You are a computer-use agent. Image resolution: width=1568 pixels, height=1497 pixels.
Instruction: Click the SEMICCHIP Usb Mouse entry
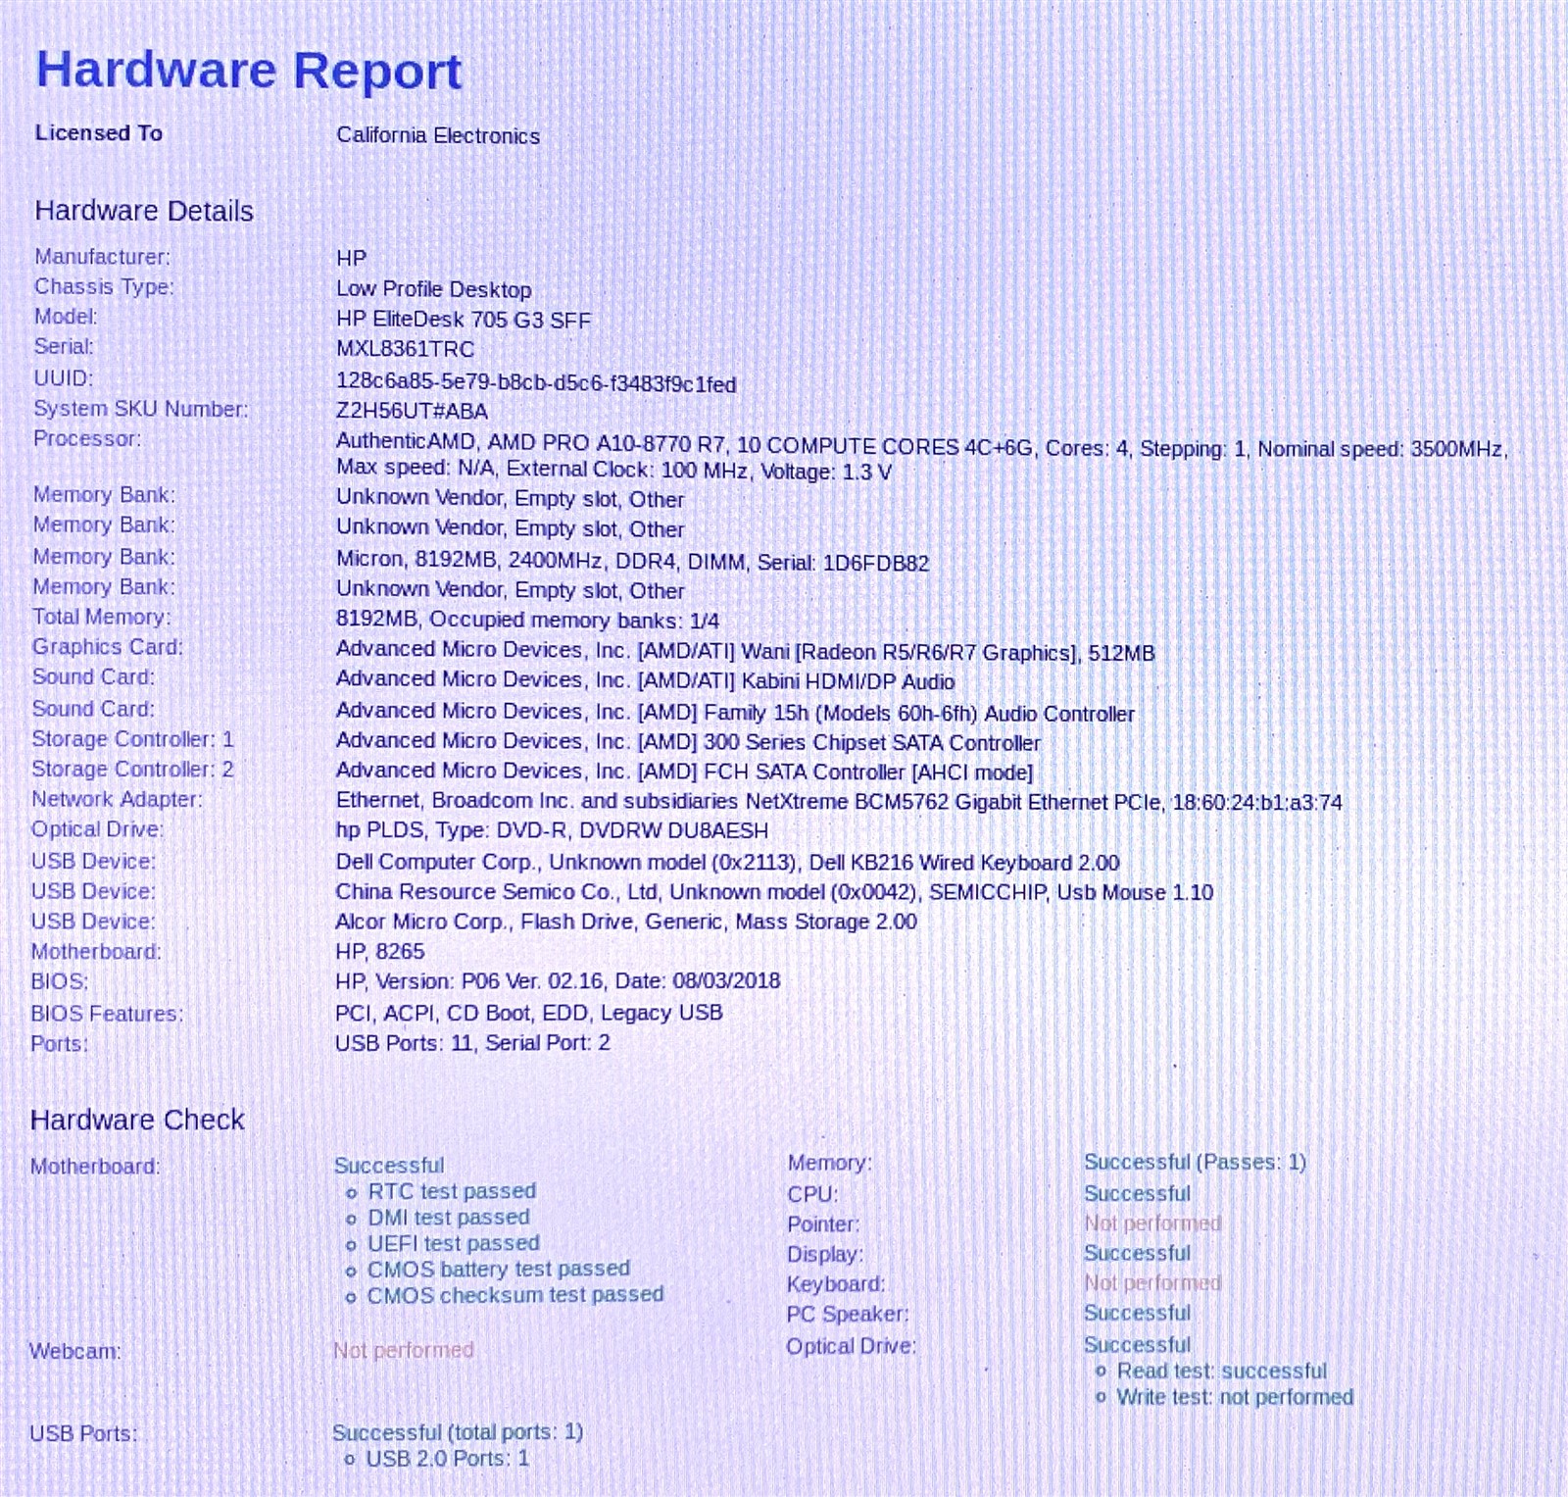tap(774, 892)
